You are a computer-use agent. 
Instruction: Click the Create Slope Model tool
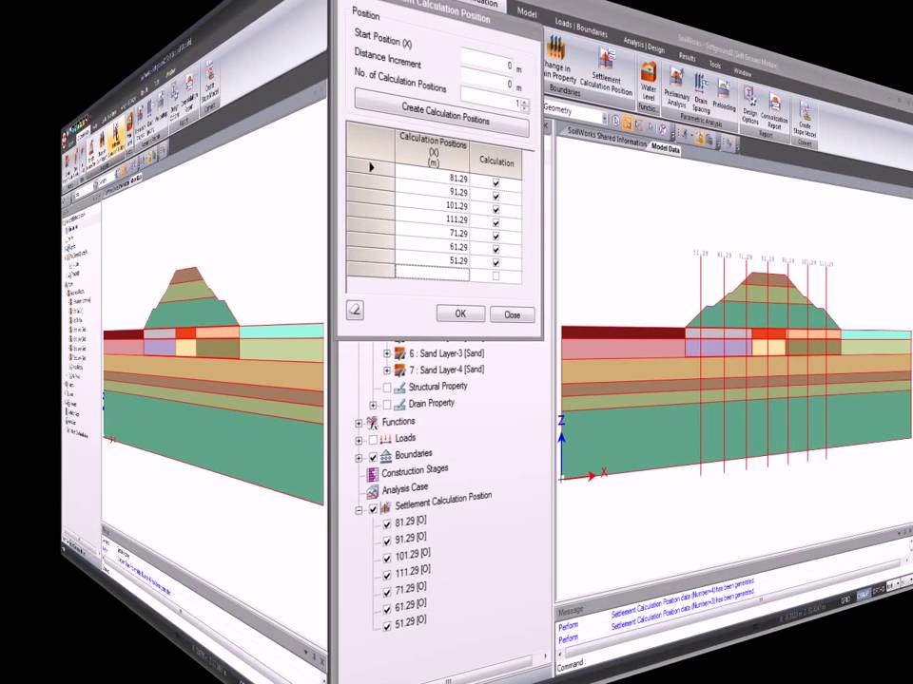tap(805, 119)
